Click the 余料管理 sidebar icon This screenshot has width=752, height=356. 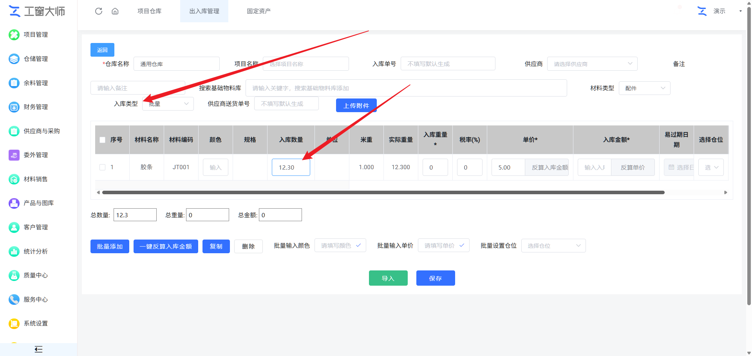(14, 83)
